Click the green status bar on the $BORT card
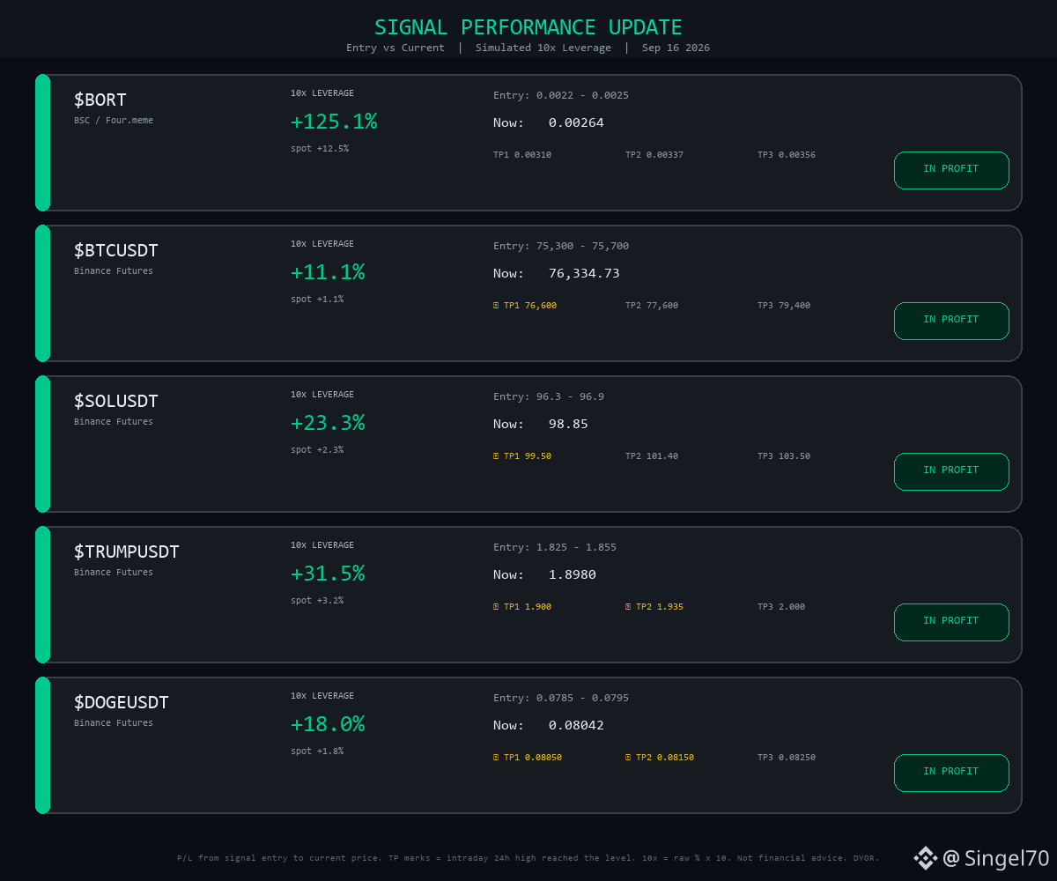Viewport: 1057px width, 881px height. (x=42, y=143)
